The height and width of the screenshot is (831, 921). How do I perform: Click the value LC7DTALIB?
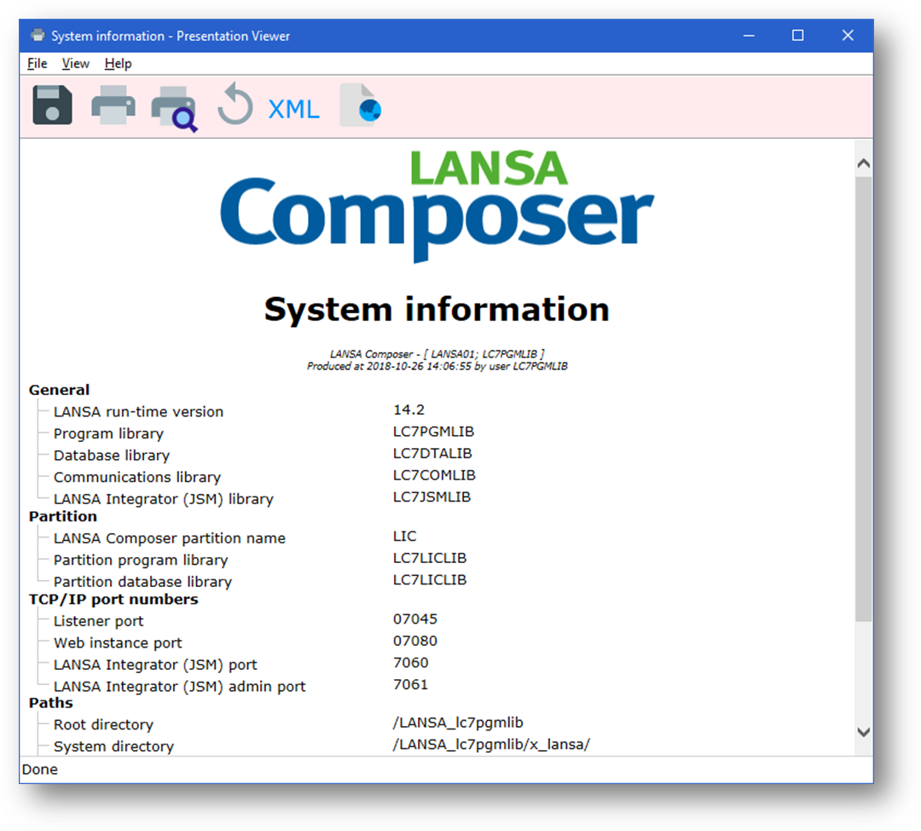pyautogui.click(x=432, y=453)
